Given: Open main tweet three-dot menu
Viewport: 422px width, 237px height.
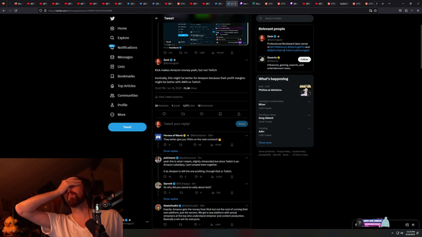Looking at the screenshot, I should point(247,60).
